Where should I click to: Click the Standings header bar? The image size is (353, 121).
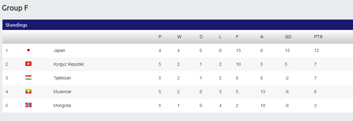(178, 25)
